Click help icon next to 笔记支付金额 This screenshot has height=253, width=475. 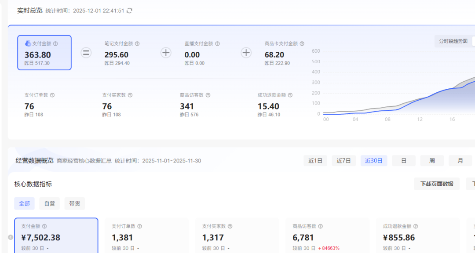(137, 44)
